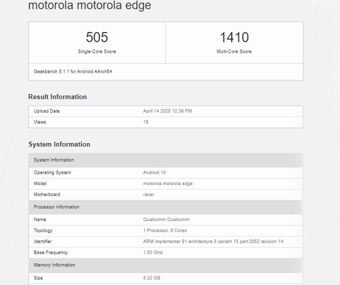Click the 'Memory Information' table header

click(x=166, y=265)
